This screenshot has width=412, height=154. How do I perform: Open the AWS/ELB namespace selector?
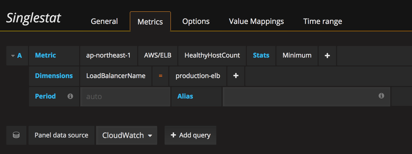[x=158, y=55]
